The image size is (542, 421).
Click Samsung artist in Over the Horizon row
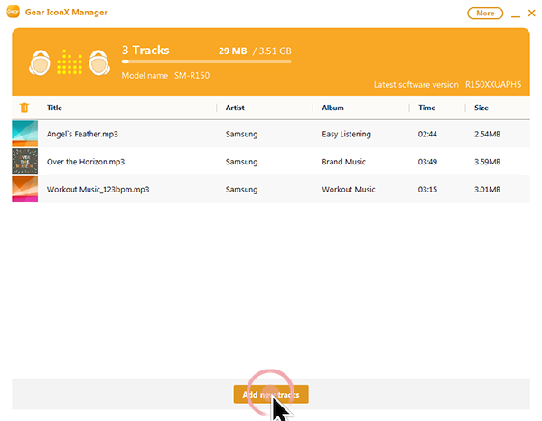241,162
